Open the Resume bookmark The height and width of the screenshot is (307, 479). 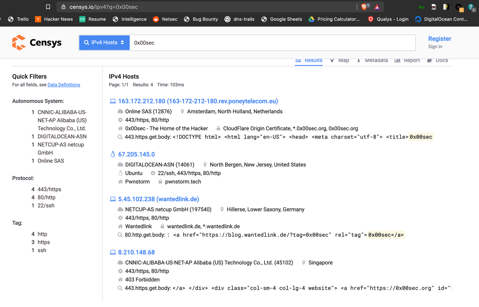pos(93,19)
